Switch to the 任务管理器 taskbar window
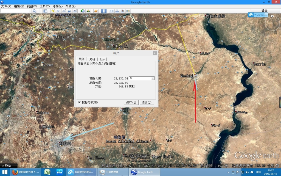 coord(113,172)
